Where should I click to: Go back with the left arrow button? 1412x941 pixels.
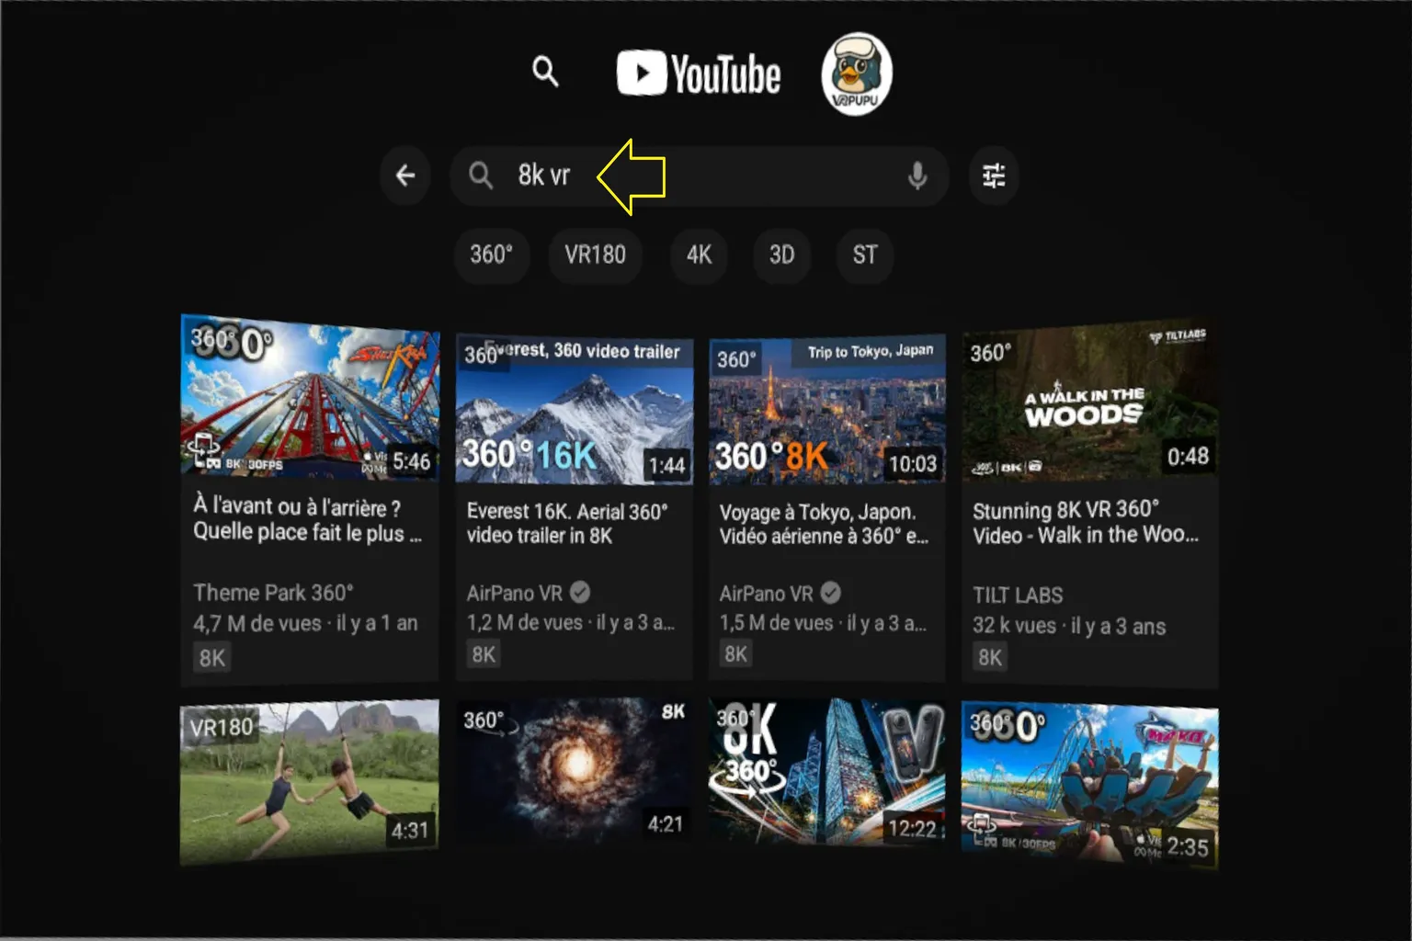(405, 175)
